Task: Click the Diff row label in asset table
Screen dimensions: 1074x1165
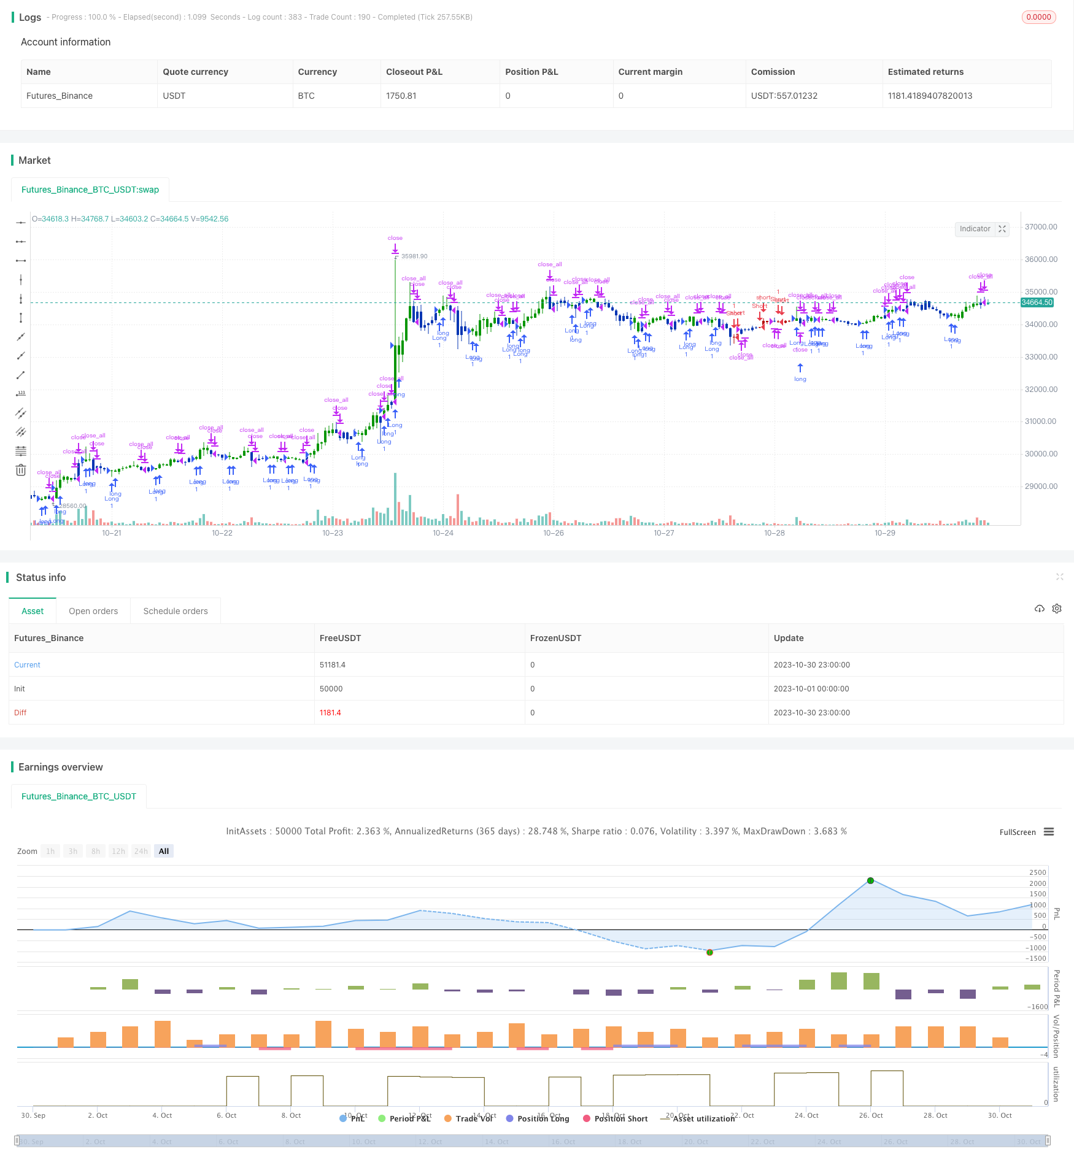Action: (20, 712)
